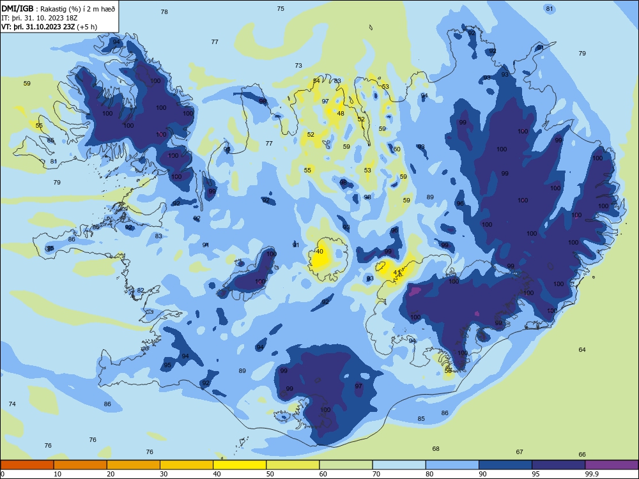This screenshot has width=639, height=479.
Task: Pick the pale green 60–70 legend swatch
Action: (x=346, y=465)
